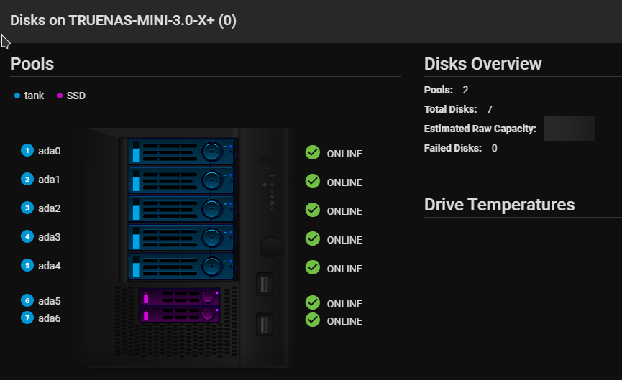
Task: Click the ONLINE status text for ada6
Action: (x=344, y=321)
